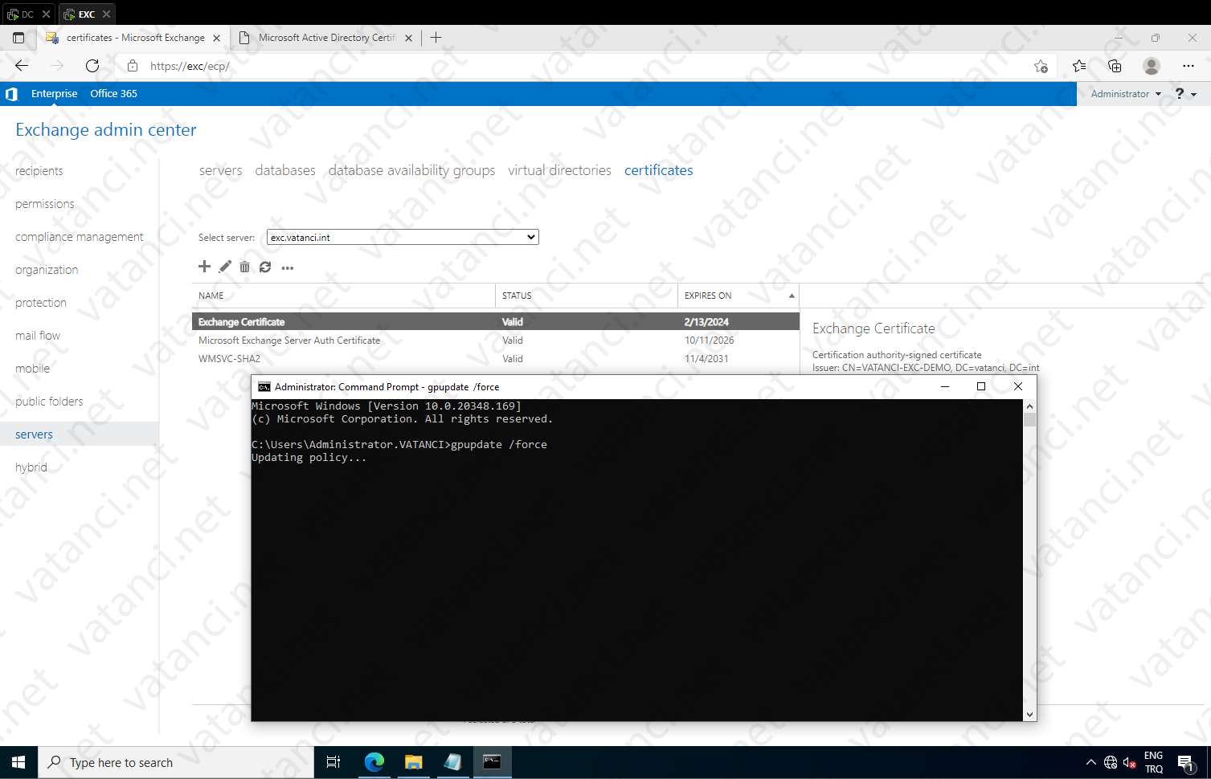Image resolution: width=1211 pixels, height=779 pixels.
Task: Open permissions in the left navigation
Action: click(x=44, y=204)
